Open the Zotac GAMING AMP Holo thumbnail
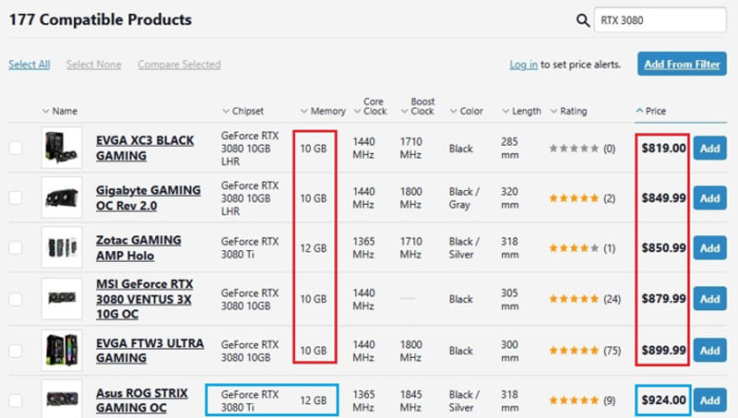 [62, 247]
